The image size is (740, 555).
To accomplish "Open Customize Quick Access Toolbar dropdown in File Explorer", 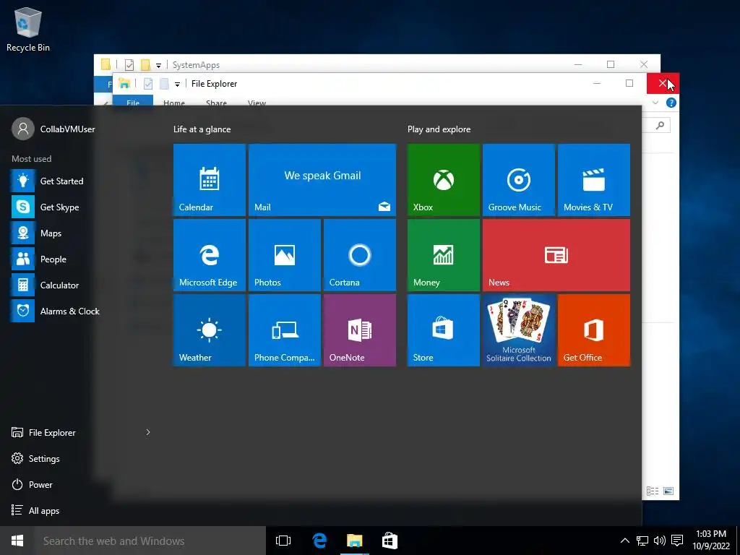I will point(178,84).
